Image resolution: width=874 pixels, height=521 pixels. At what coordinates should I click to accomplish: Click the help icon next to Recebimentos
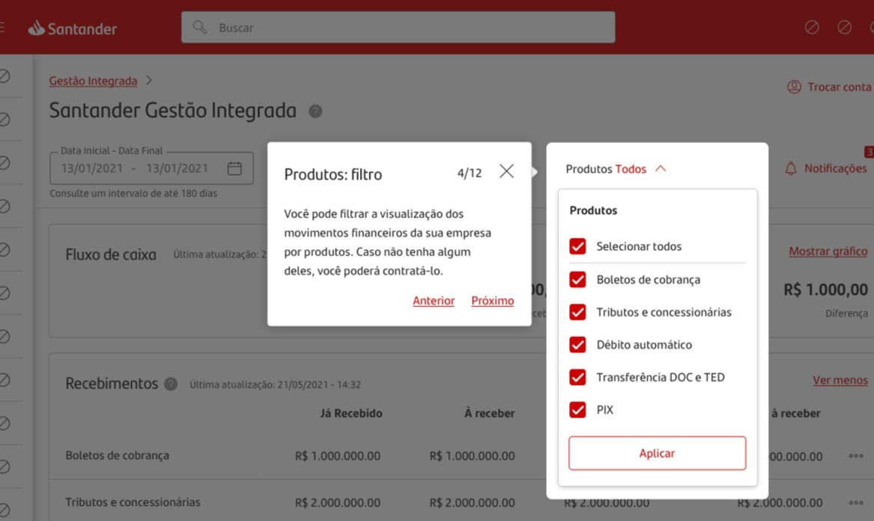171,384
